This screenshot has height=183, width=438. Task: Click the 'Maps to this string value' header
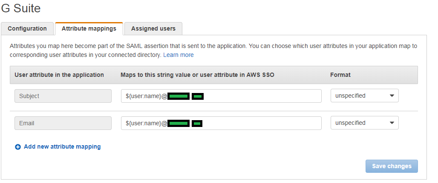197,75
